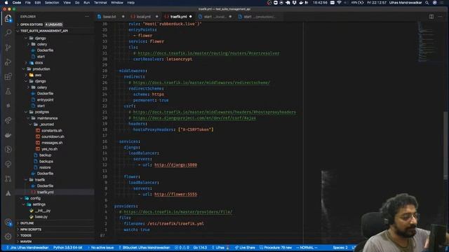The height and width of the screenshot is (252, 449).
Task: Switch to the traefik.yml editor tab
Action: tap(178, 17)
